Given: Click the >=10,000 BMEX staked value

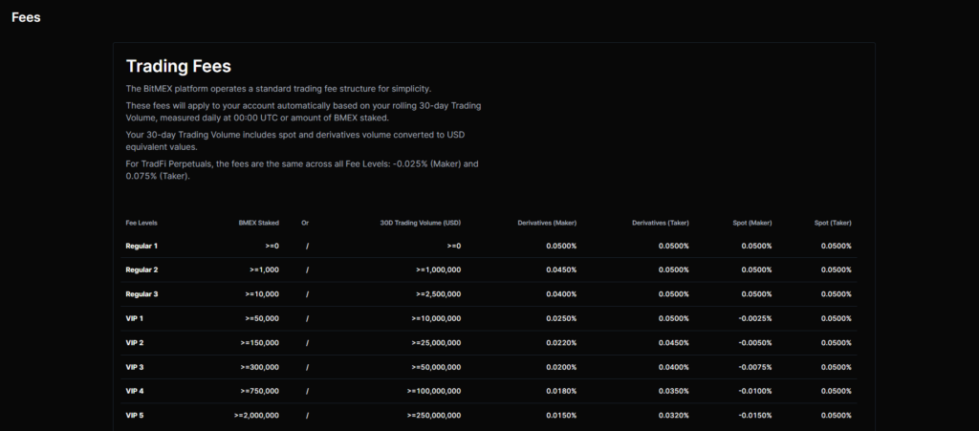Looking at the screenshot, I should [262, 294].
